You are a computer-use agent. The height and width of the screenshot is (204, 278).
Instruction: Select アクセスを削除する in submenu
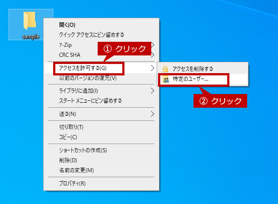[203, 69]
